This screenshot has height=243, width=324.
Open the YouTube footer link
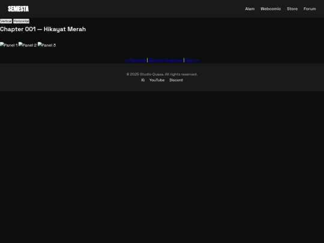tap(157, 80)
